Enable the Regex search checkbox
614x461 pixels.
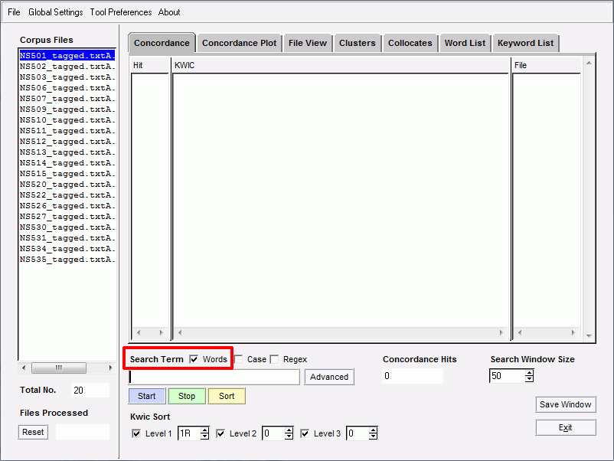(x=275, y=359)
